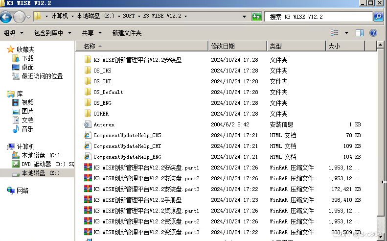
Task: Select 安装盘.part3 WinRAR archive icon
Action: click(88, 189)
